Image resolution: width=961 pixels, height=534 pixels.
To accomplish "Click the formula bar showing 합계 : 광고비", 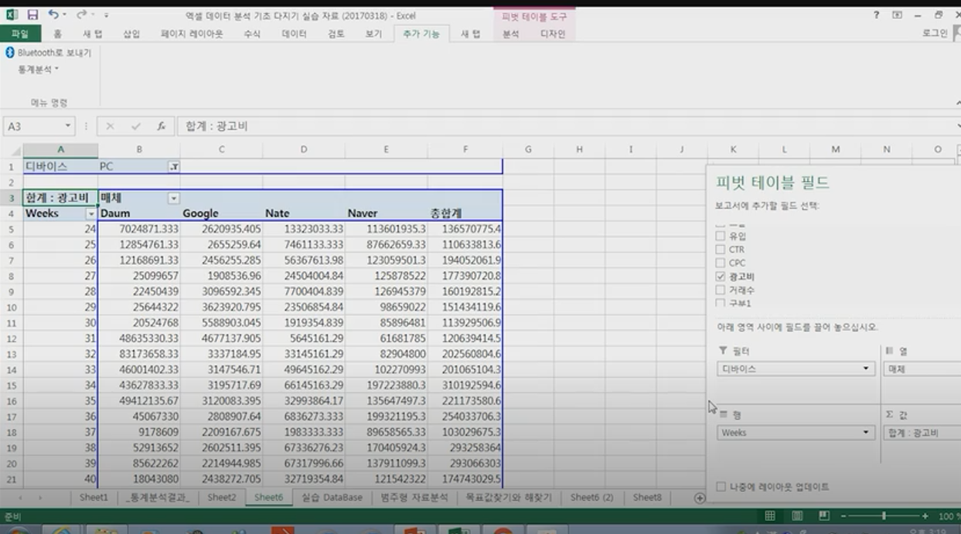I will (x=567, y=126).
